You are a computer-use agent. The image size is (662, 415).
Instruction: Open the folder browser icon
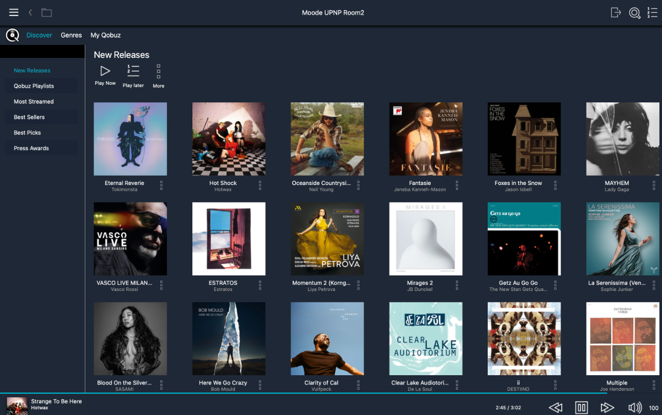pyautogui.click(x=47, y=12)
